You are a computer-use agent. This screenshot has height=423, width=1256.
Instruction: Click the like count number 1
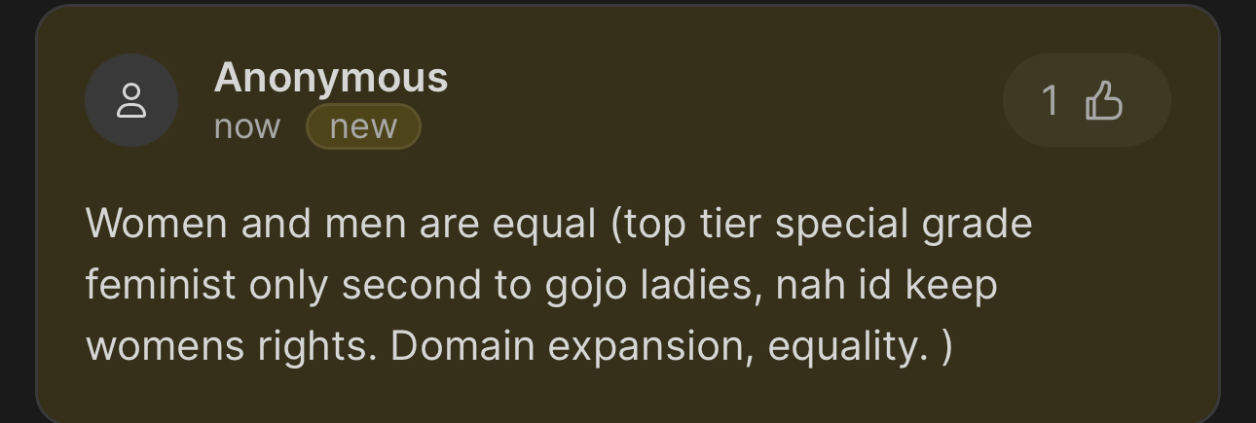click(x=1050, y=100)
